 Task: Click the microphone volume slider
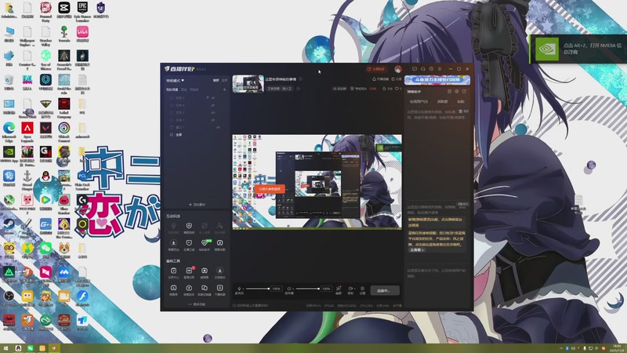click(258, 289)
